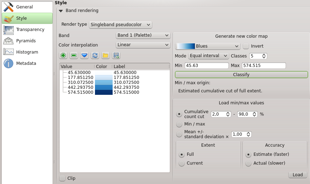The height and width of the screenshot is (184, 310).
Task: Open the Color interpolation Linear dropdown
Action: [143, 45]
